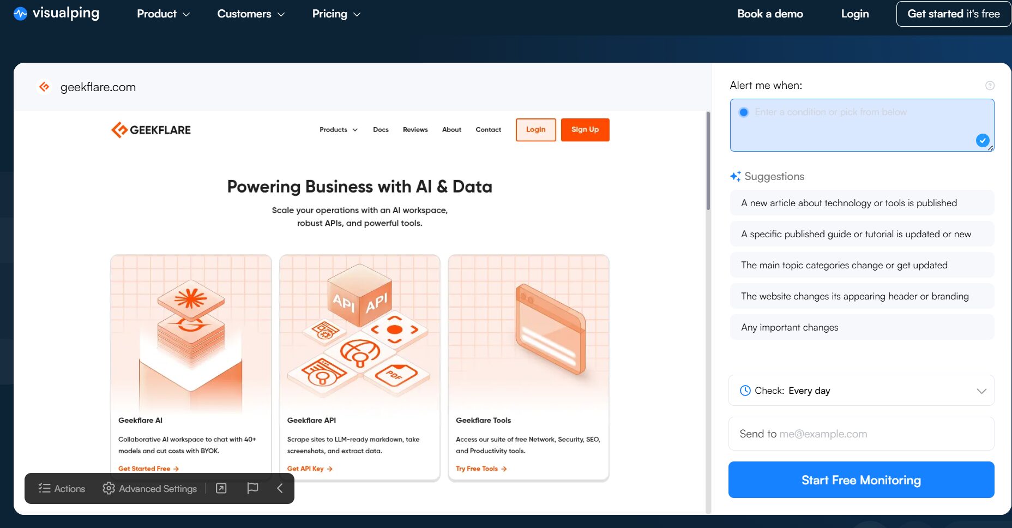The width and height of the screenshot is (1012, 528).
Task: Open About in Geekflare navigation
Action: [x=451, y=130]
